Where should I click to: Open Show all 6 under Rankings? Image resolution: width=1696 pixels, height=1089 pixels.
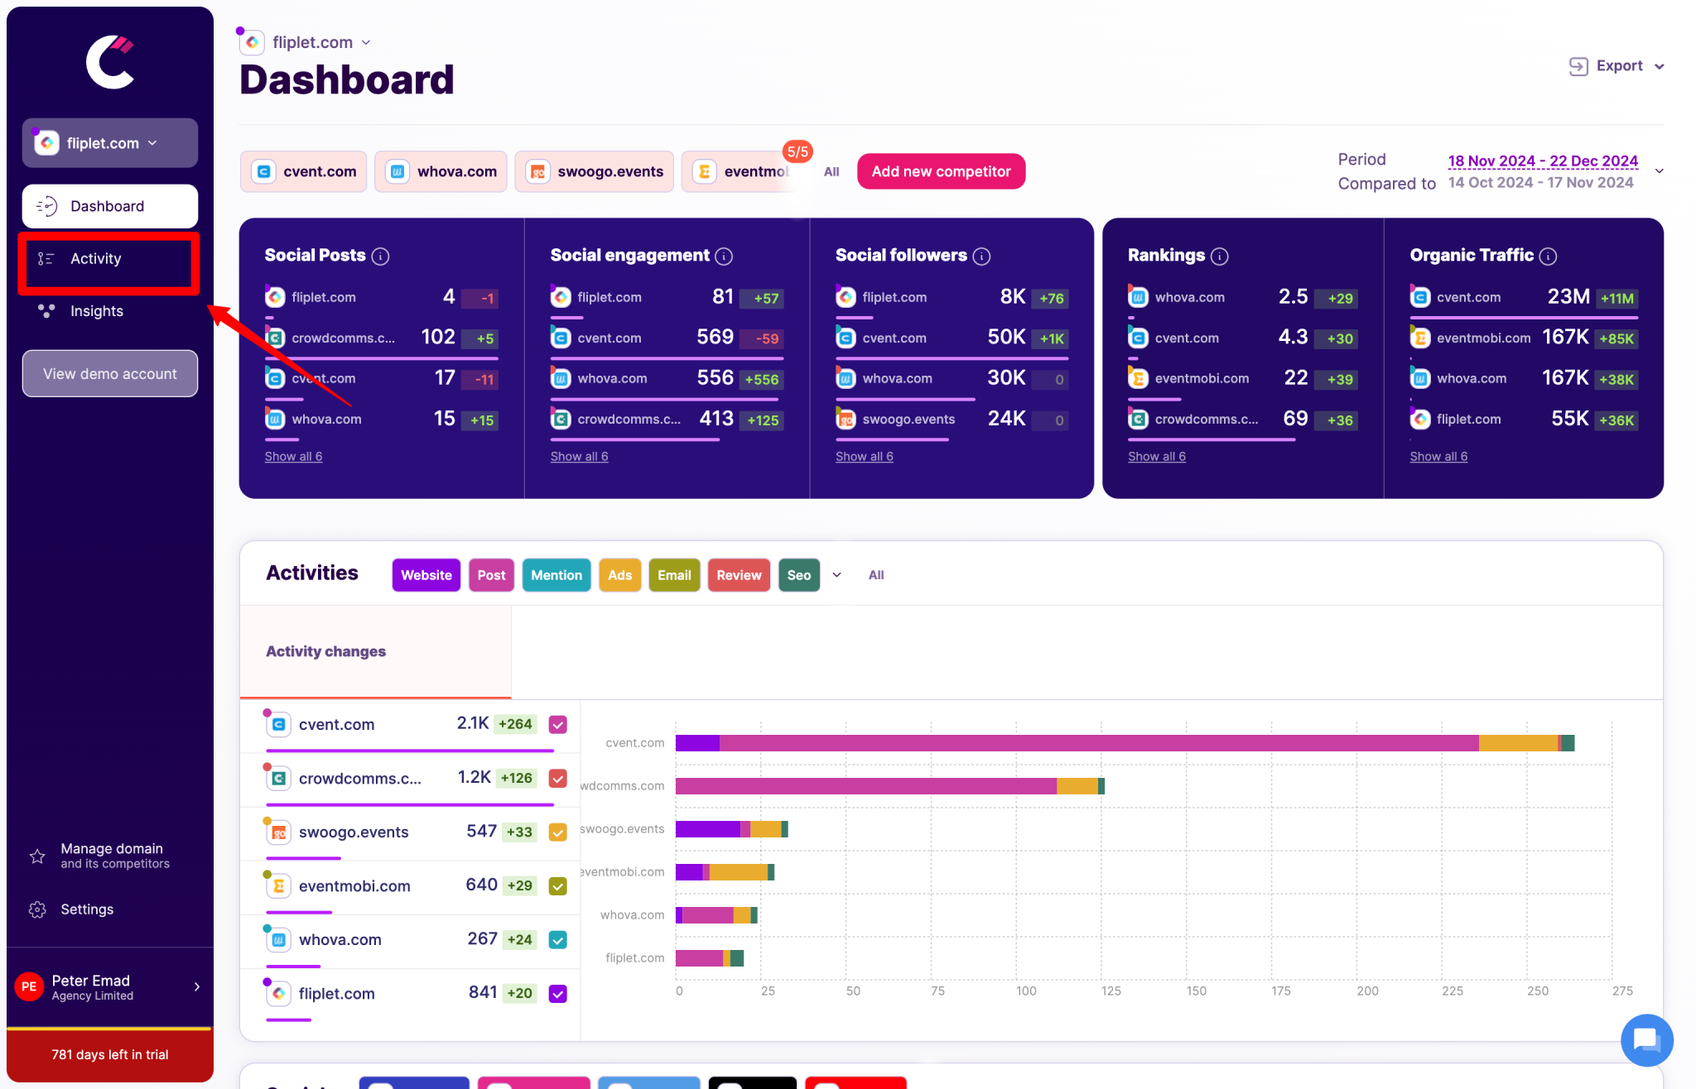tap(1157, 456)
